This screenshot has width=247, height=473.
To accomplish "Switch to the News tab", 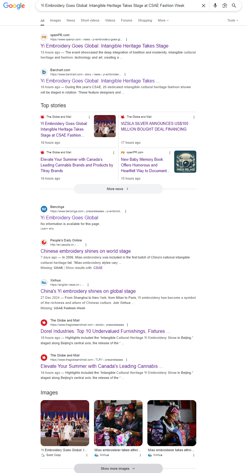I will (71, 21).
